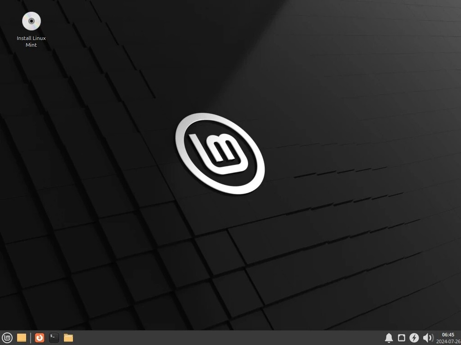Click the panel separator beside Show Desktop
The width and height of the screenshot is (461, 345).
[30, 337]
